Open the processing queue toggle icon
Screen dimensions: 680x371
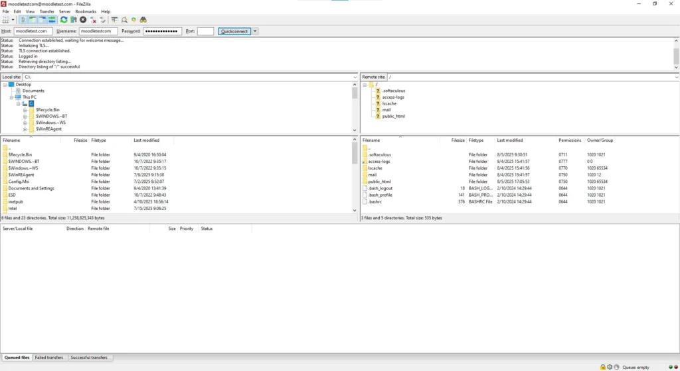pos(74,20)
